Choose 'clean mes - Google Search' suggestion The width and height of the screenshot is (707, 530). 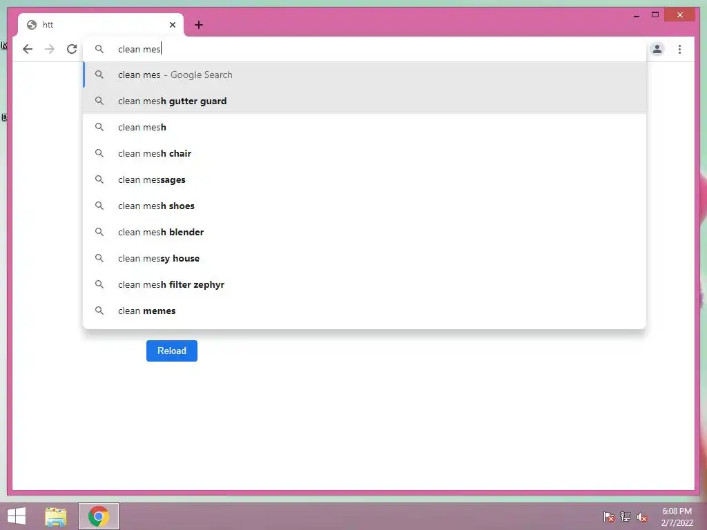(365, 75)
